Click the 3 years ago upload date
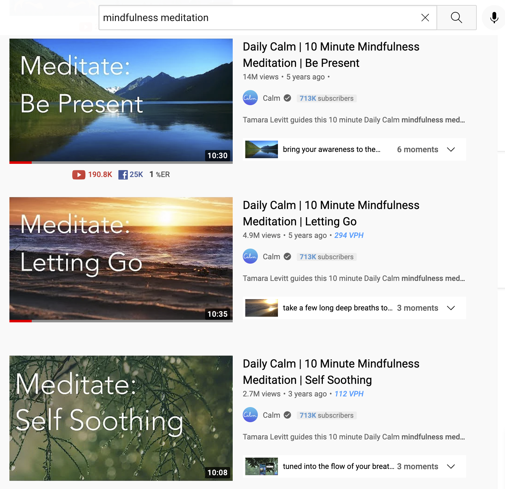The image size is (505, 489). tap(307, 394)
